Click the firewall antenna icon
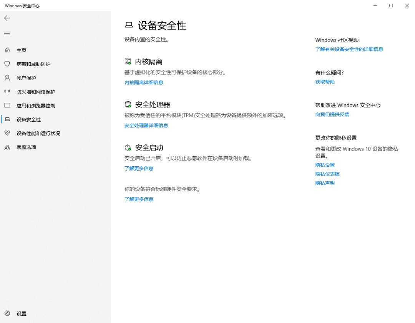This screenshot has width=415, height=323. click(x=7, y=92)
